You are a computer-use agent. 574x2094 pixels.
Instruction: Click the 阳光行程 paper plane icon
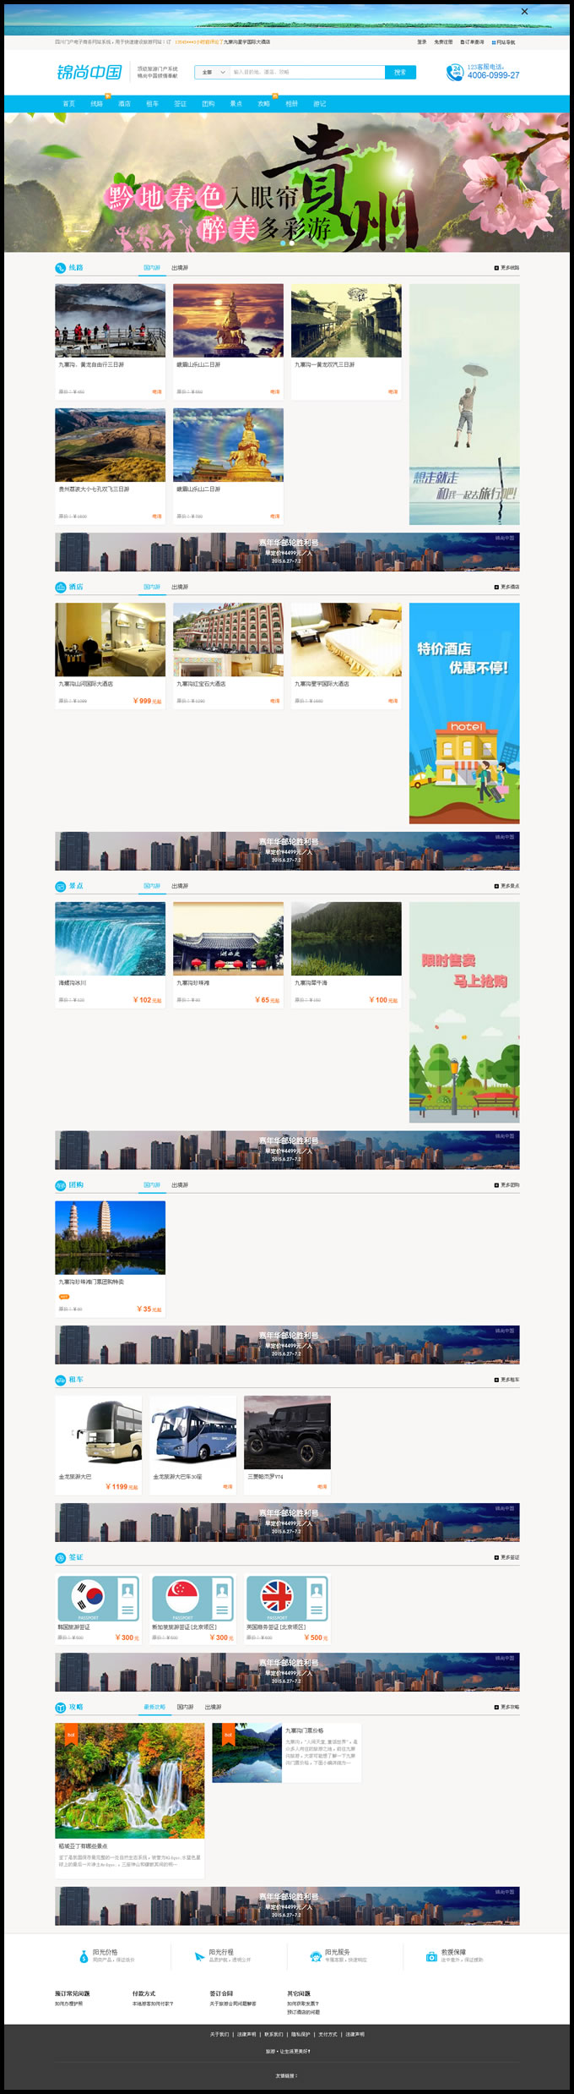pos(199,1956)
